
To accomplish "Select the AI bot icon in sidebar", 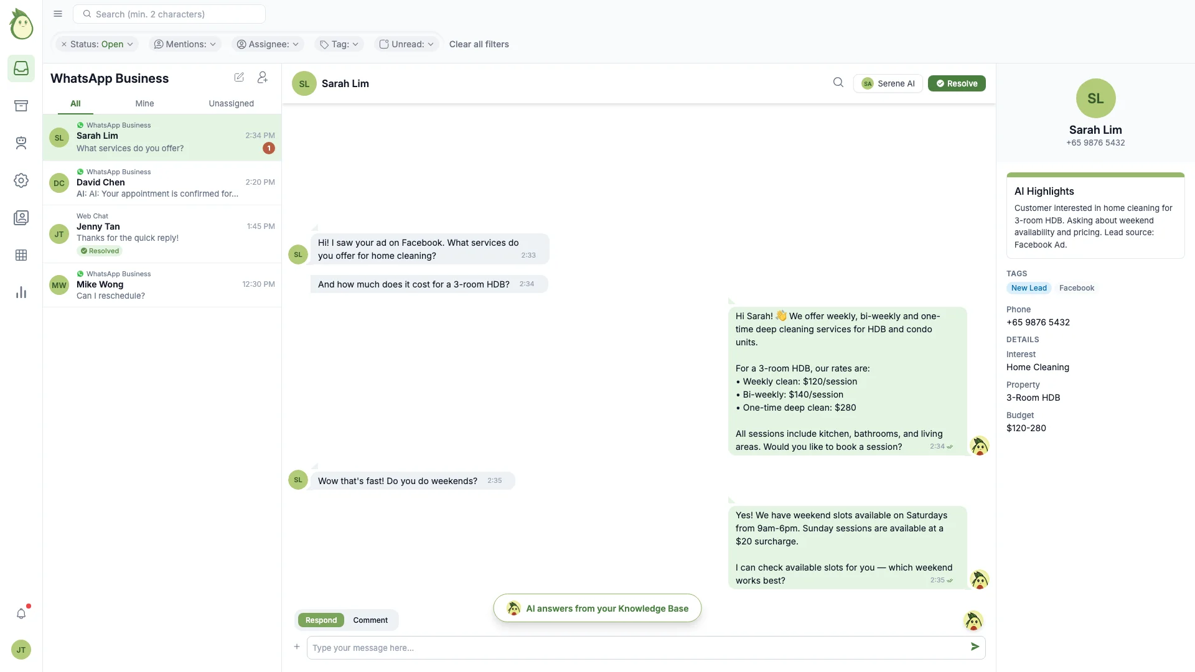I will point(21,143).
